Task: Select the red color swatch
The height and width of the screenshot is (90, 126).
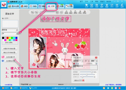Action: (x=8, y=38)
